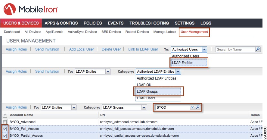Open the BES Devices sub-tab
Screen dimensions: 267x140
point(111,32)
